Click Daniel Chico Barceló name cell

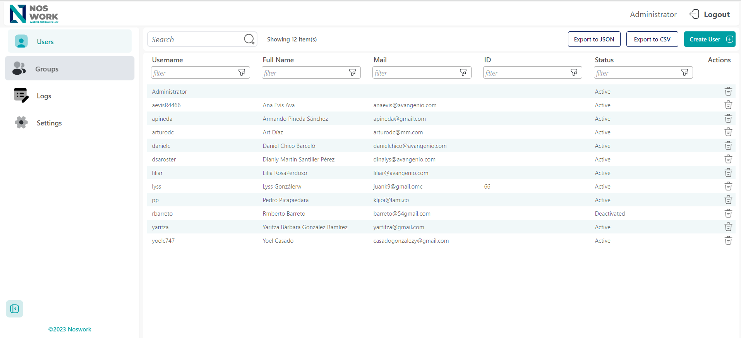click(289, 146)
